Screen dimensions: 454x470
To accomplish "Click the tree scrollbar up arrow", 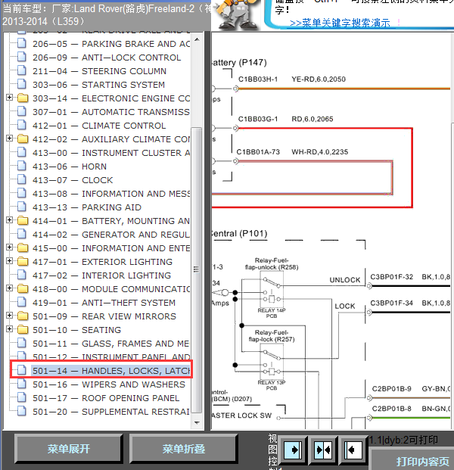I will click(x=197, y=39).
